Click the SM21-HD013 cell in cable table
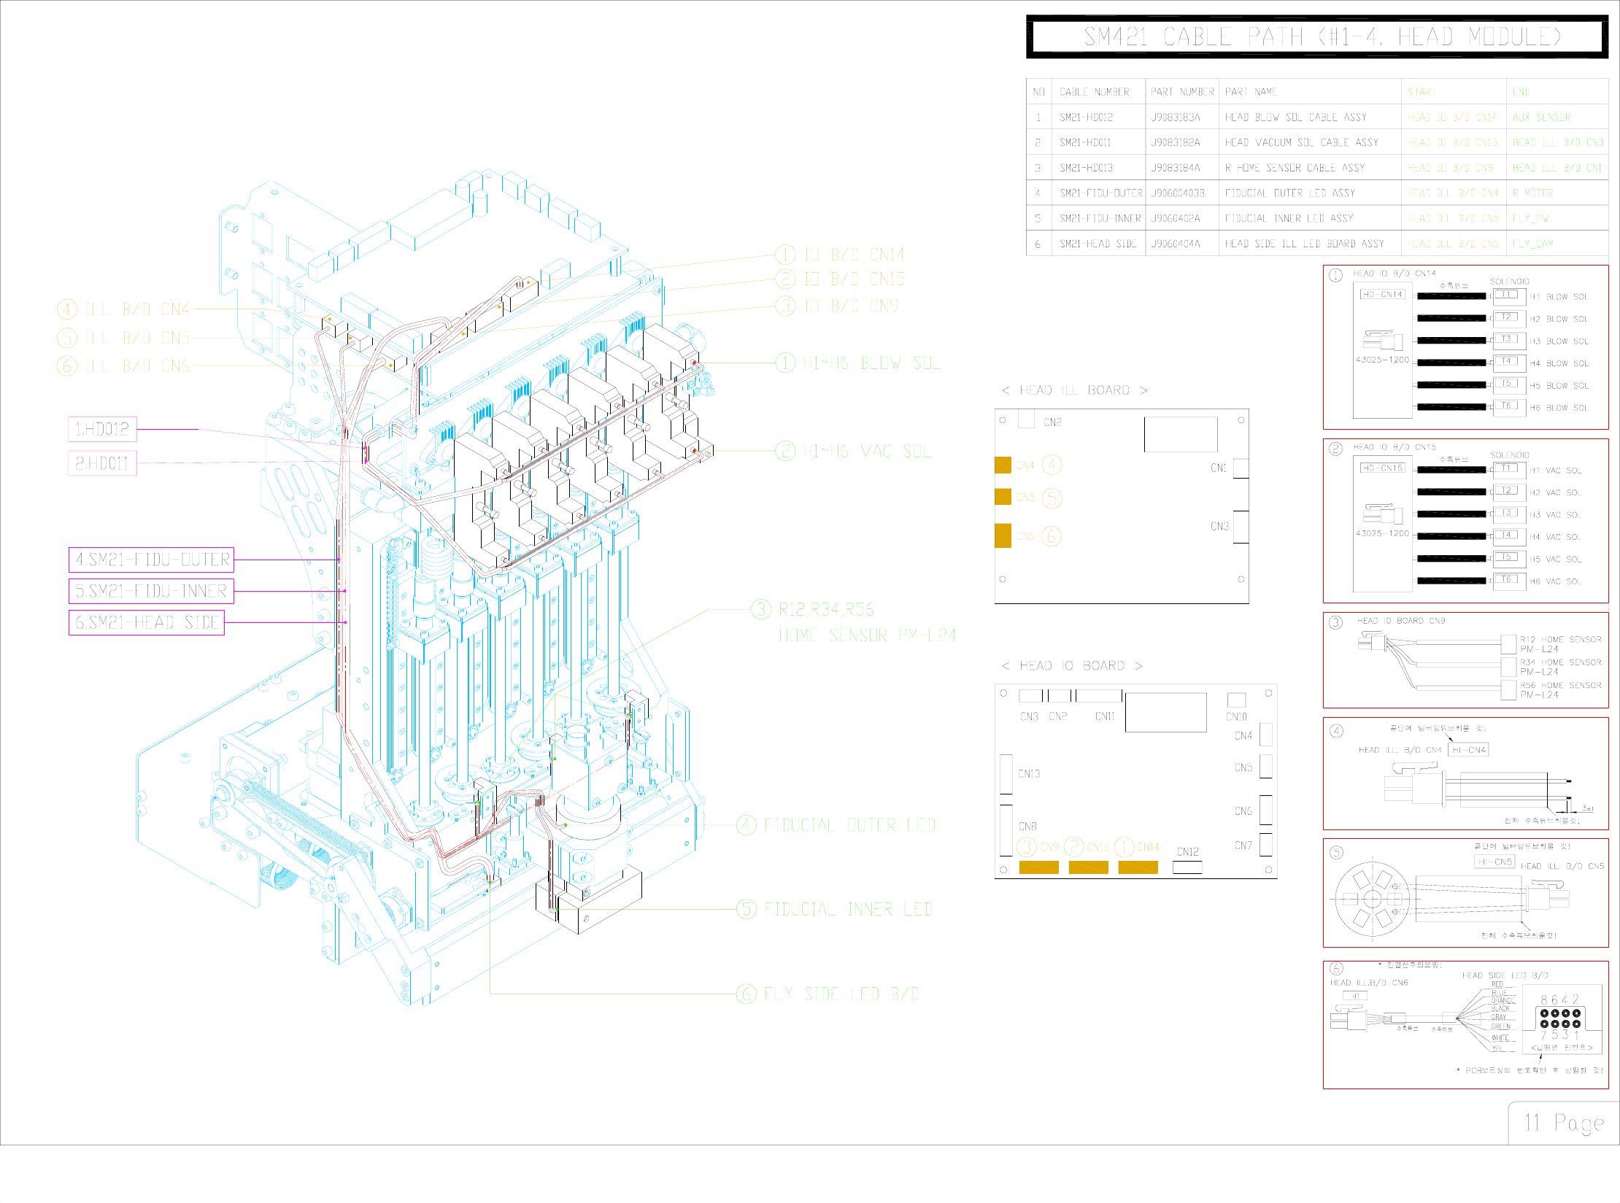1620x1203 pixels. 1086,168
